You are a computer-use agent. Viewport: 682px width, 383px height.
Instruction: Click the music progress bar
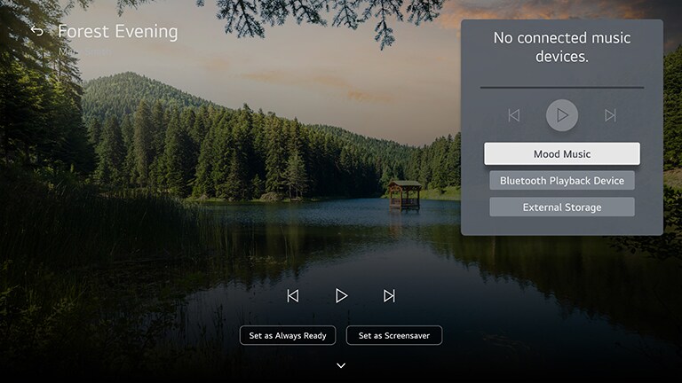pyautogui.click(x=561, y=88)
